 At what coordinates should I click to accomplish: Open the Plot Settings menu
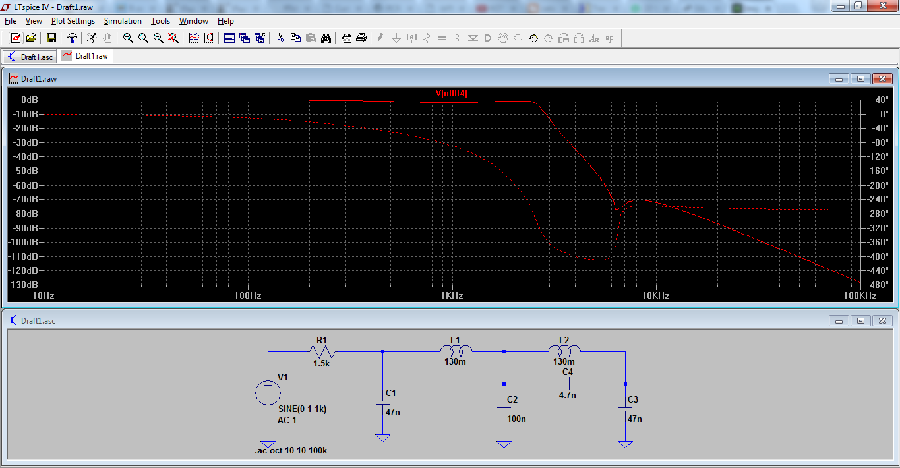(73, 21)
